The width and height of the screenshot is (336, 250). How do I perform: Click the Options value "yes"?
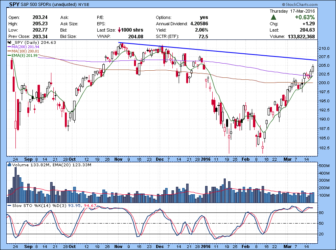click(204, 17)
